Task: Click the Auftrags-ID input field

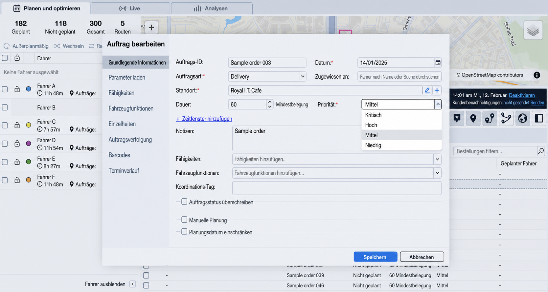Action: [267, 63]
